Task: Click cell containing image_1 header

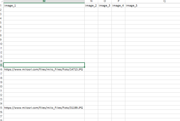Action: click(x=44, y=5)
